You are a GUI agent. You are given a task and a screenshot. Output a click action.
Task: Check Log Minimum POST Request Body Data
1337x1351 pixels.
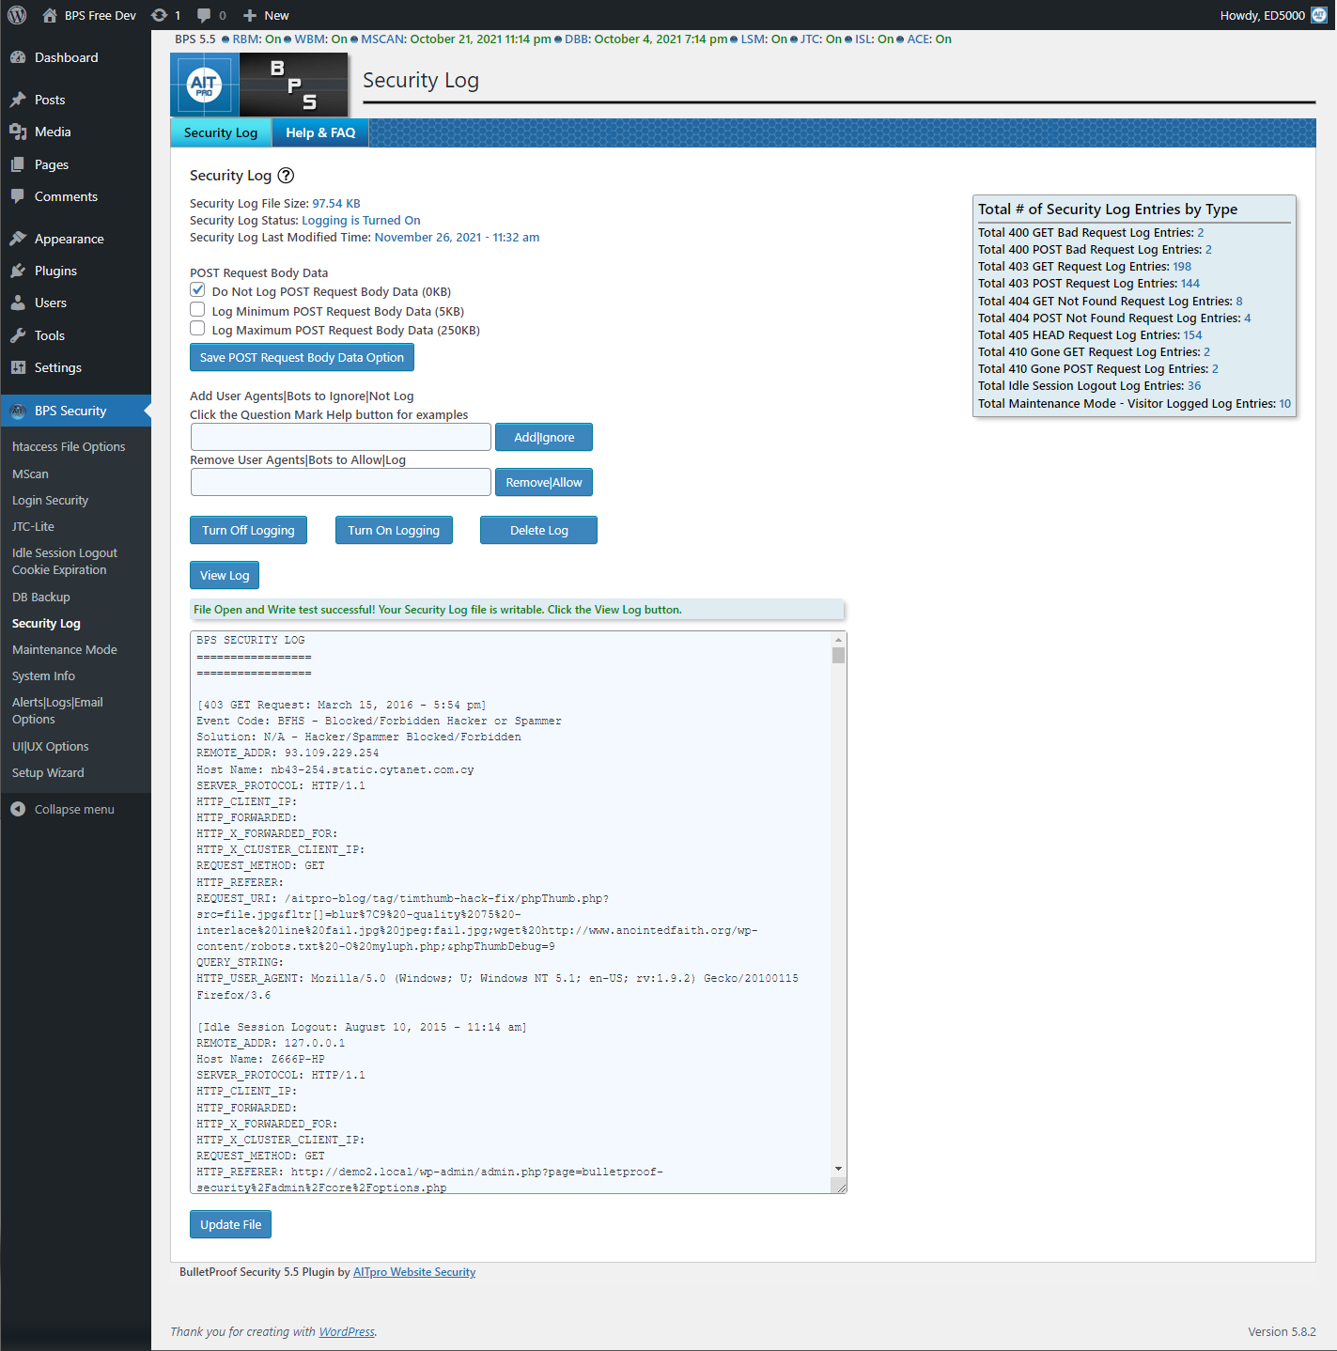pos(197,309)
